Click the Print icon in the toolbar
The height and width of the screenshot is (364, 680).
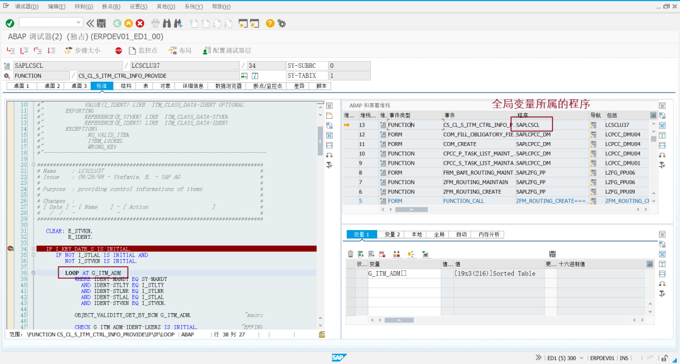(156, 23)
